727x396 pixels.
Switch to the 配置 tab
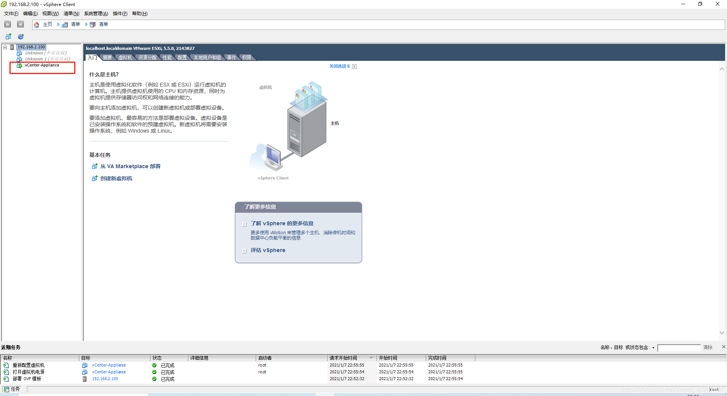pyautogui.click(x=182, y=57)
